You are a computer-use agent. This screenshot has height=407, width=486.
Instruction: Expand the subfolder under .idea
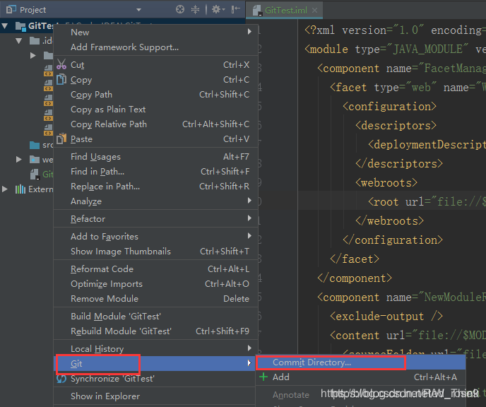click(x=33, y=56)
